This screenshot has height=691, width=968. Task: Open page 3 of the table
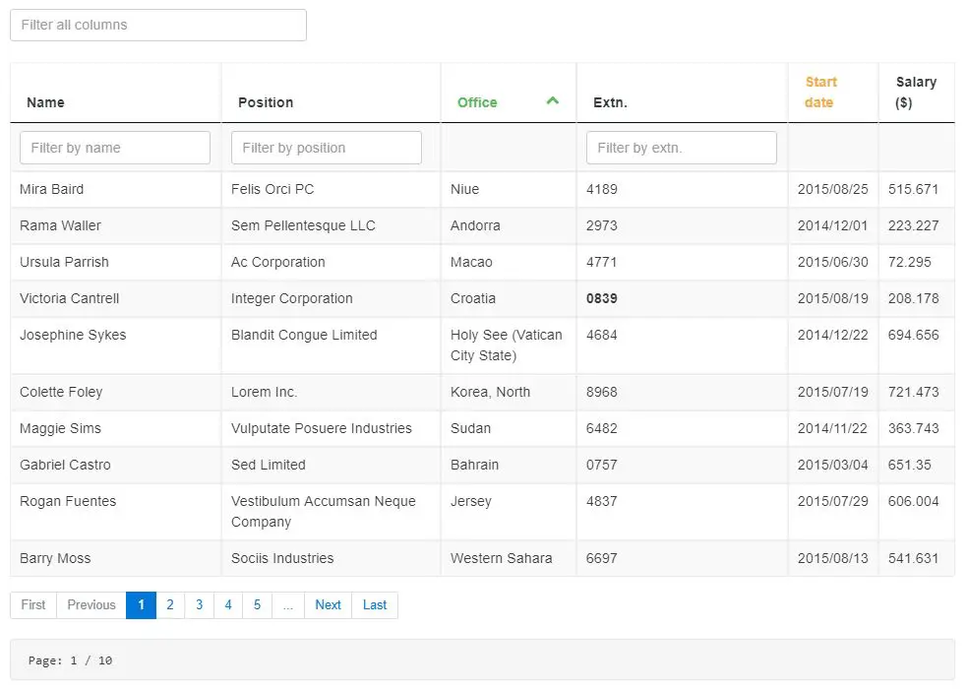tap(199, 604)
